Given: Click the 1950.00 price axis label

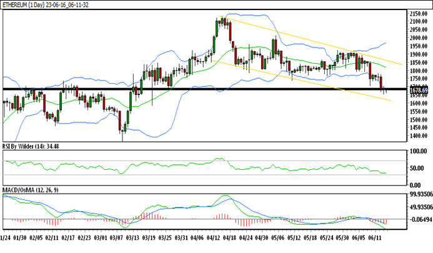Looking at the screenshot, I should click(x=419, y=46).
